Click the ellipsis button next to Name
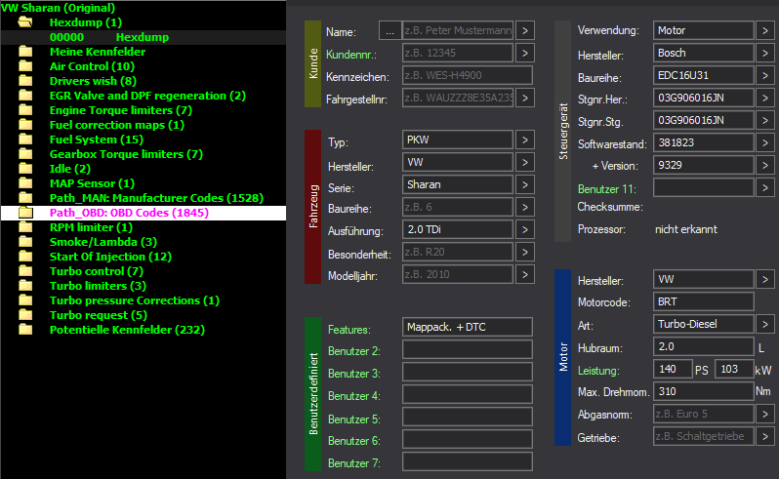The height and width of the screenshot is (479, 779). point(389,32)
